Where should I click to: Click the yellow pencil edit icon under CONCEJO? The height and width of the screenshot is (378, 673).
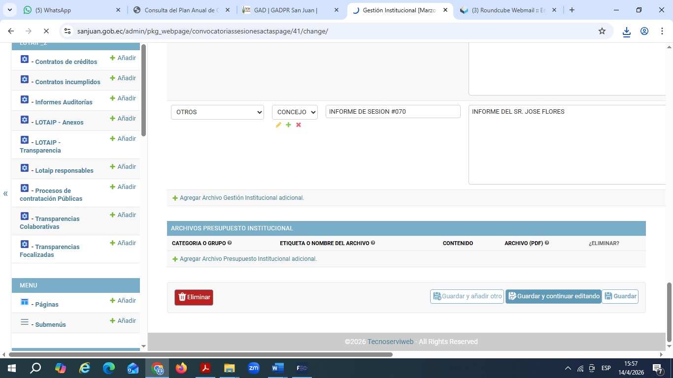pyautogui.click(x=278, y=125)
